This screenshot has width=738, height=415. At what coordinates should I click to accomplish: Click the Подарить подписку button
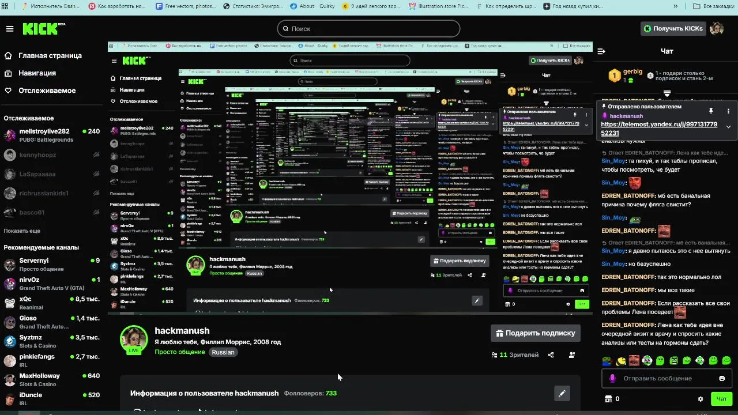point(536,333)
